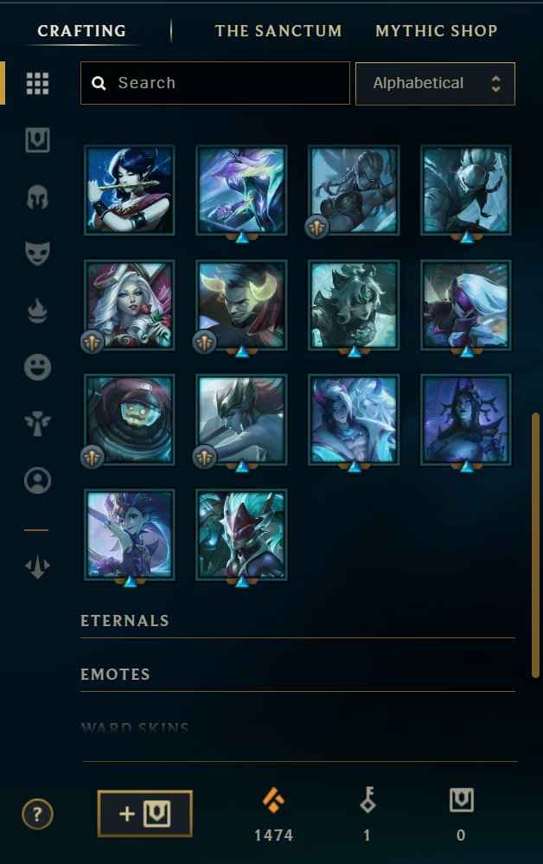
Task: Switch to The Sanctum tab
Action: pyautogui.click(x=278, y=31)
